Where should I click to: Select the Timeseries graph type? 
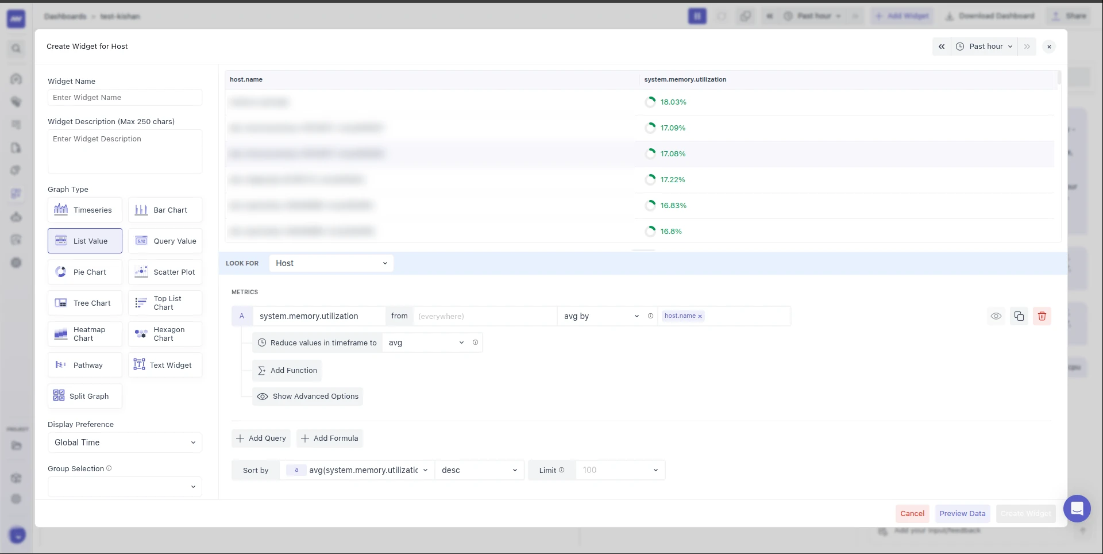coord(84,210)
